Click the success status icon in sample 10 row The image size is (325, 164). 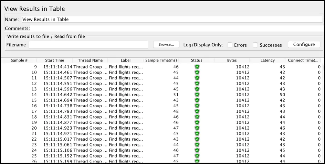[x=197, y=73]
